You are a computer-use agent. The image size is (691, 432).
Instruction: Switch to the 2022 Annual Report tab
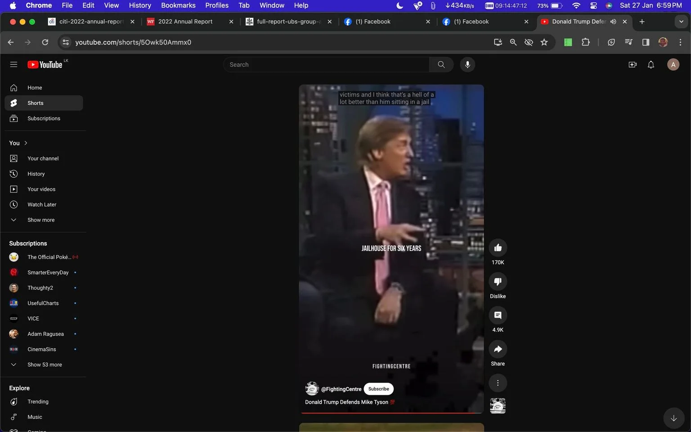[x=189, y=22]
